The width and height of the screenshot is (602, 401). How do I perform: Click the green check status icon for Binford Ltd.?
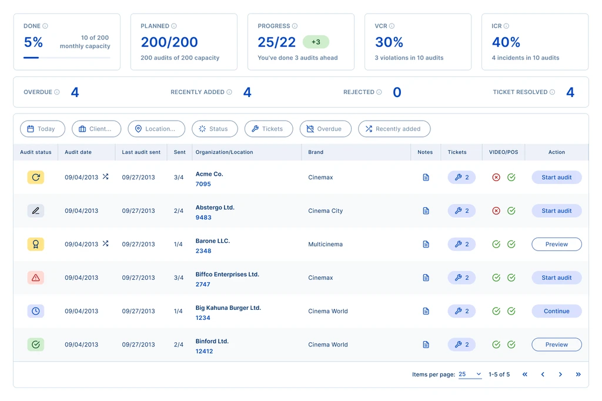pyautogui.click(x=36, y=344)
